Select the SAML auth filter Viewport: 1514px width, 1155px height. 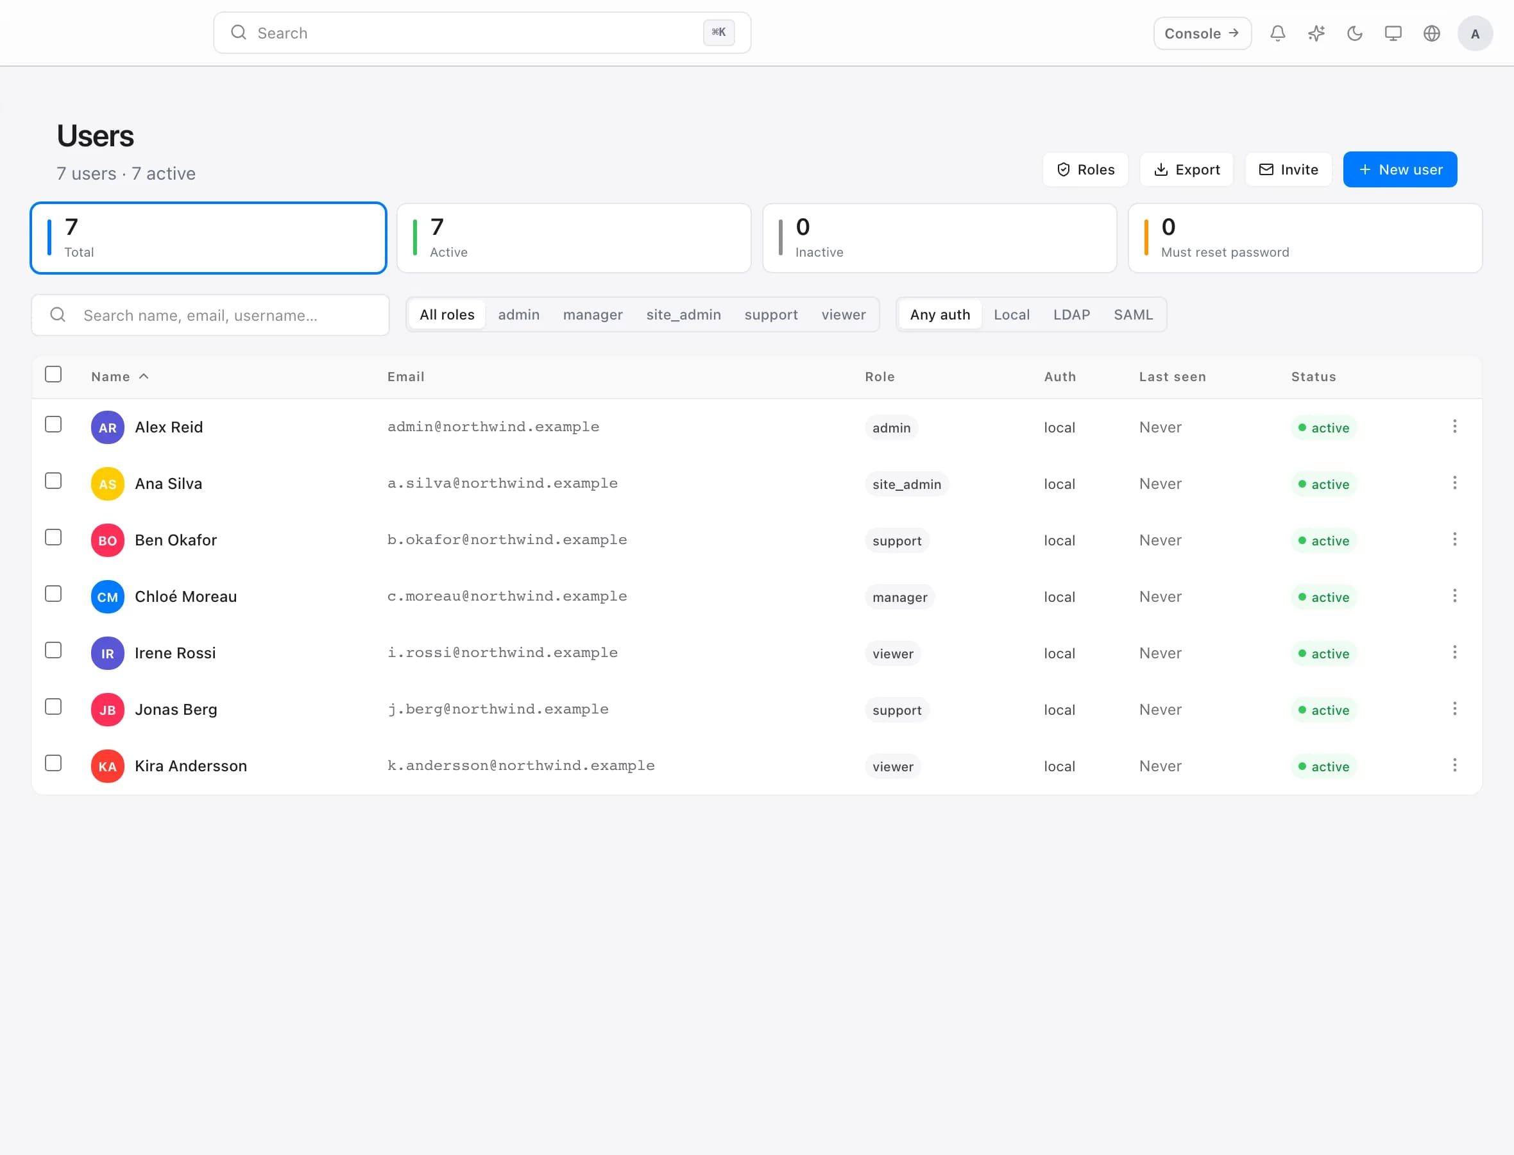(1132, 314)
